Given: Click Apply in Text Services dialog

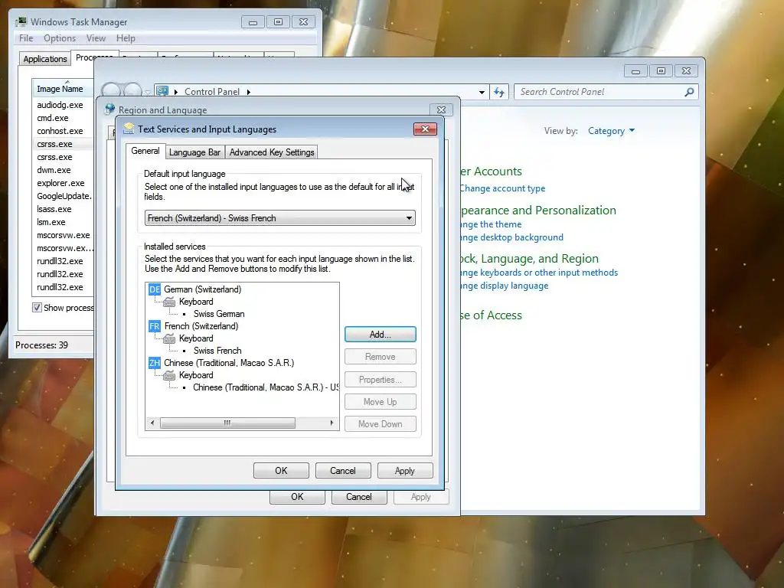Looking at the screenshot, I should click(404, 471).
